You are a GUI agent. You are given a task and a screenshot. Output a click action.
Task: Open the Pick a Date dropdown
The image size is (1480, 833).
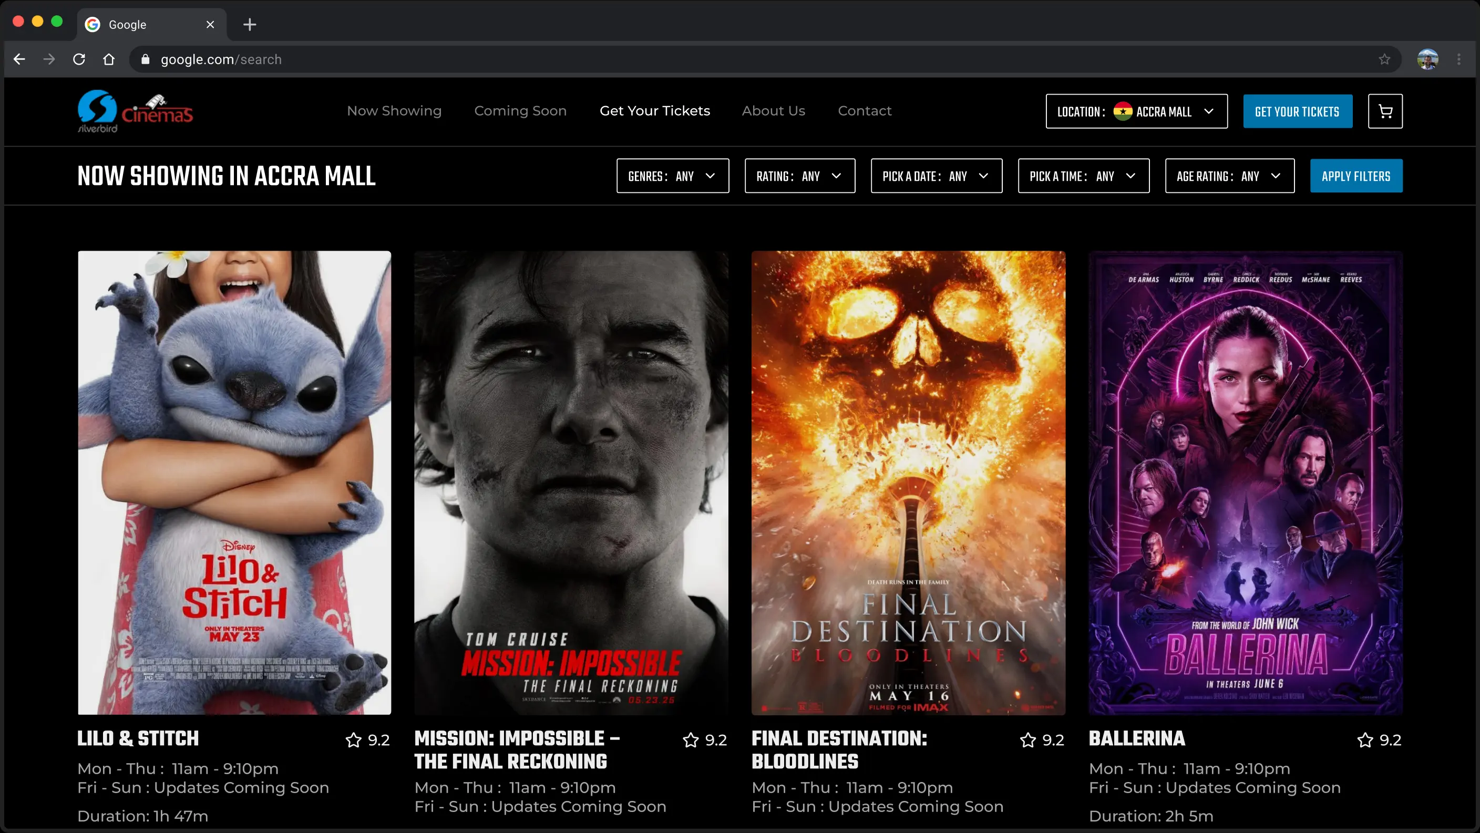(937, 176)
